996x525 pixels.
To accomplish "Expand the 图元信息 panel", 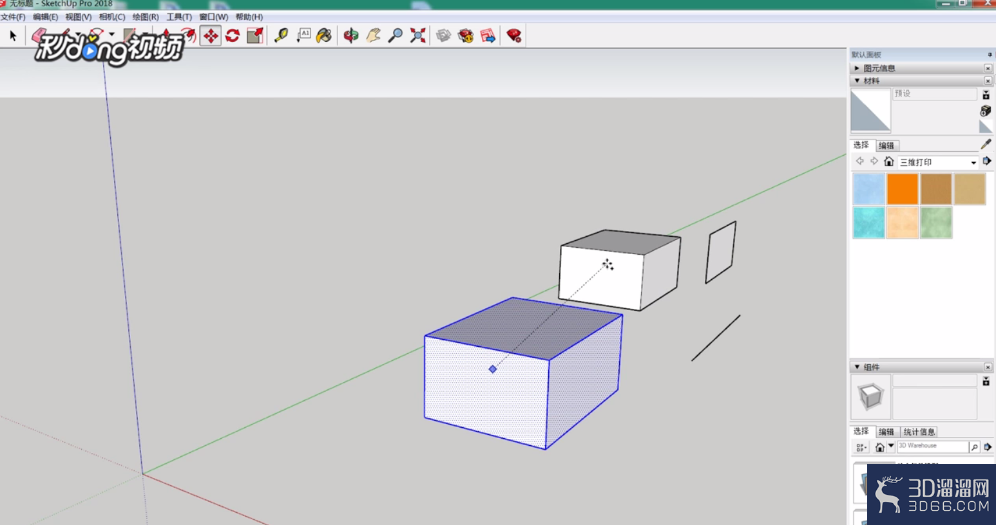I will 856,68.
